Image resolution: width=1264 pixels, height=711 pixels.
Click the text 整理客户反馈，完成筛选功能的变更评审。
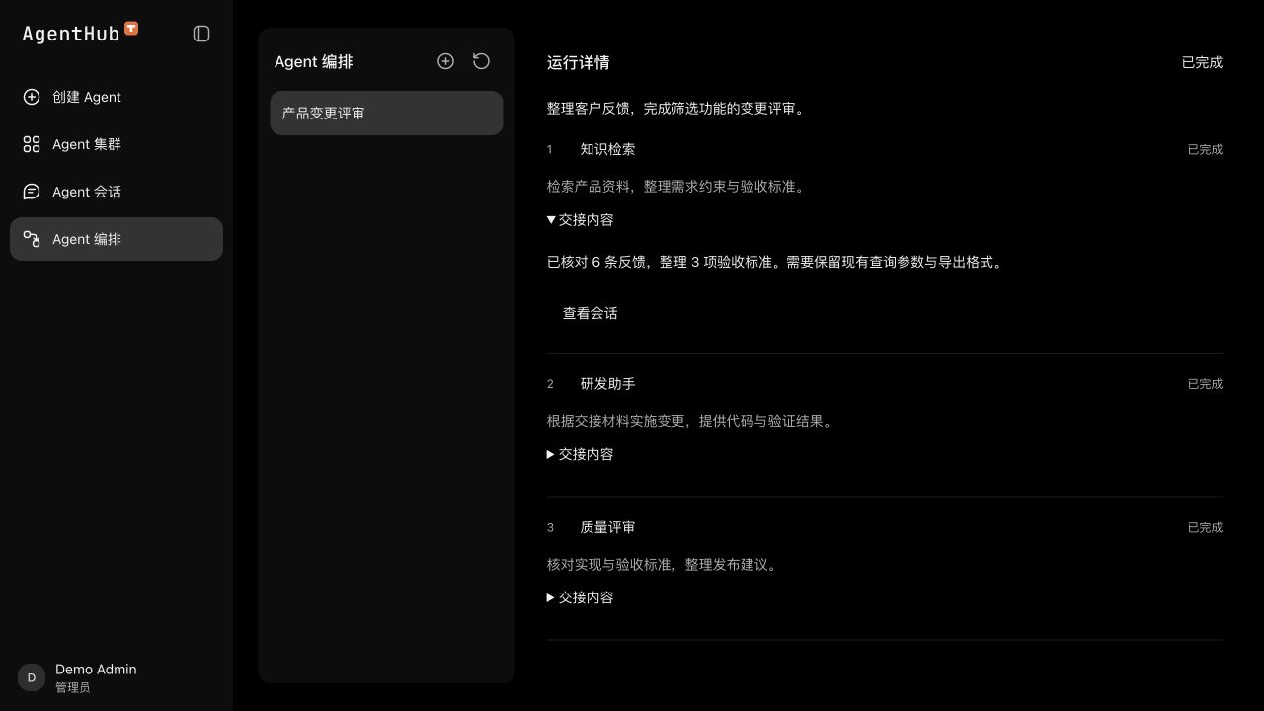678,109
